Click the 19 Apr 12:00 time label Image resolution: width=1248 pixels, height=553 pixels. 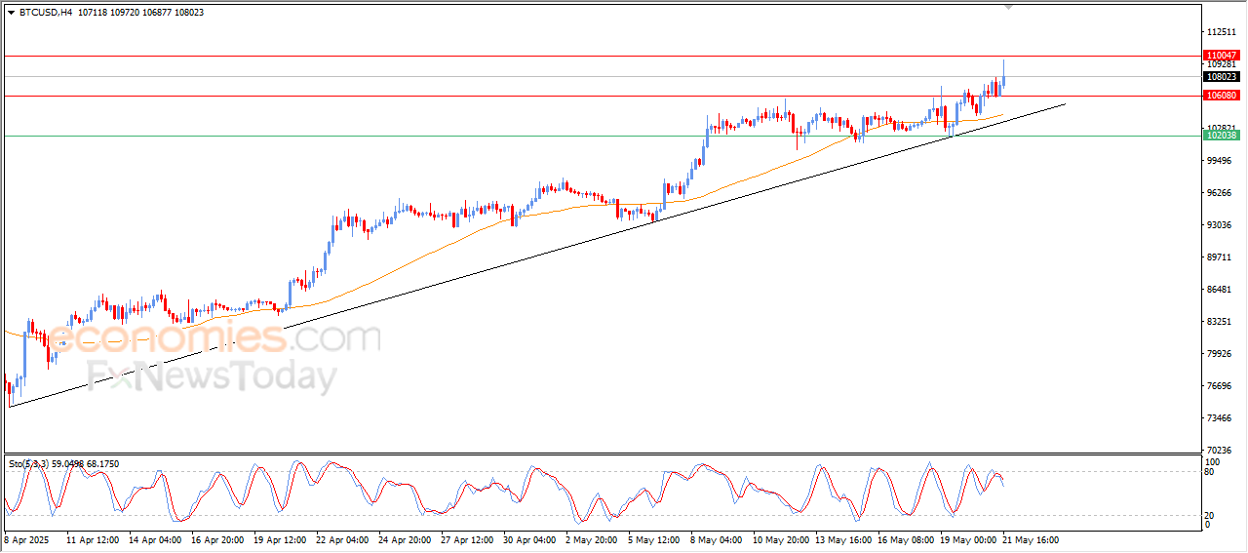[280, 538]
